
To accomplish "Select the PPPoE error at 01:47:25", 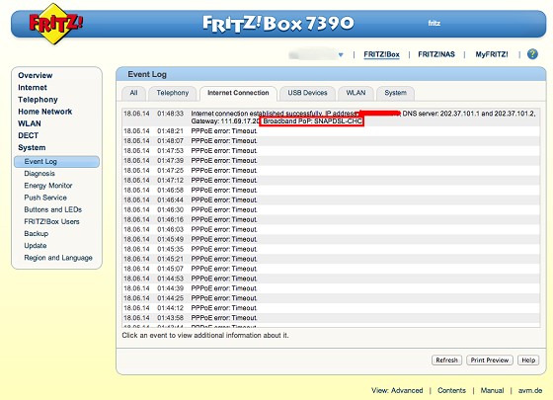I will pos(331,170).
